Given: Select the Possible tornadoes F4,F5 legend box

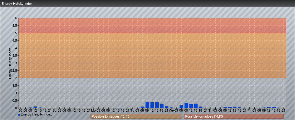Looking at the screenshot, I should [234, 116].
